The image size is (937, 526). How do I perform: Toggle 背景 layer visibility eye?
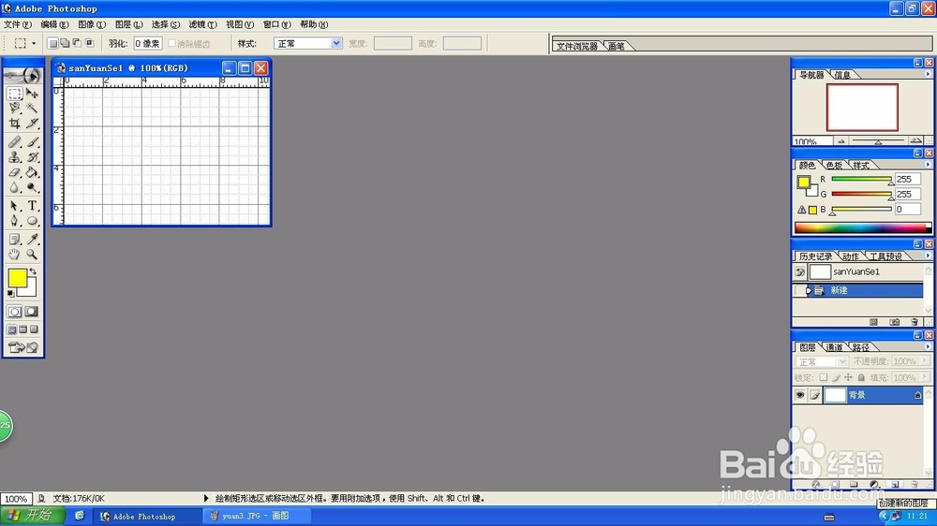799,395
